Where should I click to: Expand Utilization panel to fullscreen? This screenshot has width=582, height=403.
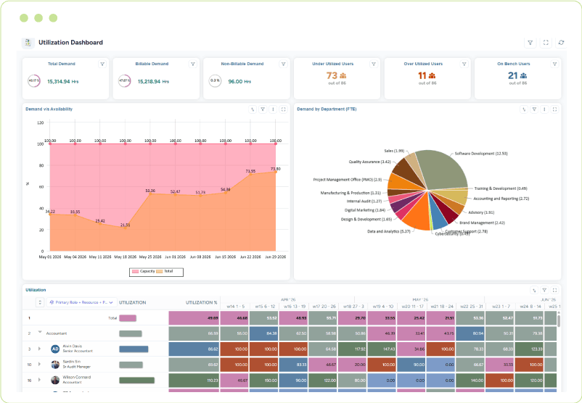pos(555,291)
